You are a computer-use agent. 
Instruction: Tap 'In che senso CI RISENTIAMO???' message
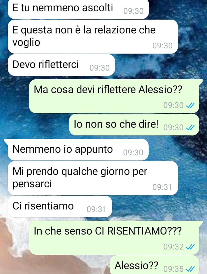(x=114, y=238)
